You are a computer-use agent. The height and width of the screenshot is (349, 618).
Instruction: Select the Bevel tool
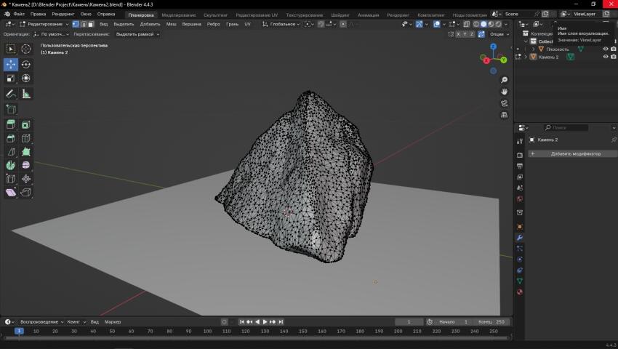[x=11, y=138]
